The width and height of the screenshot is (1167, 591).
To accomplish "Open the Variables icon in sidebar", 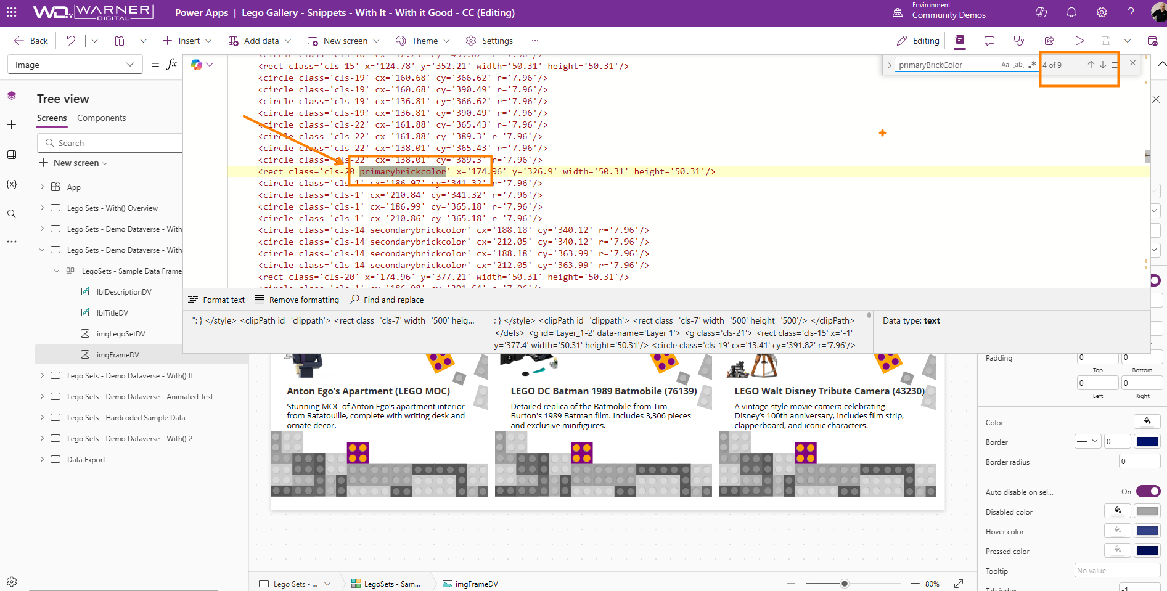I will [x=12, y=184].
